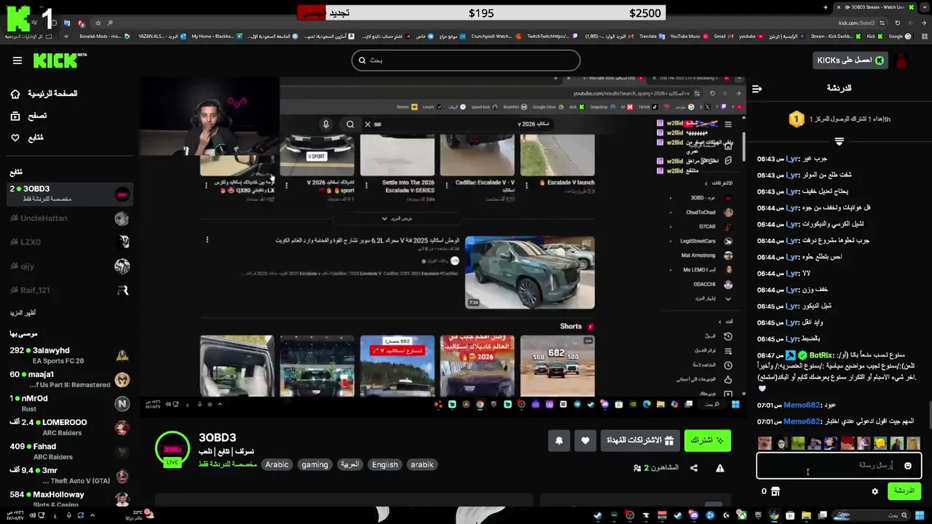This screenshot has width=932, height=524.
Task: Open Microsoft Store from the taskbar
Action: 790,515
